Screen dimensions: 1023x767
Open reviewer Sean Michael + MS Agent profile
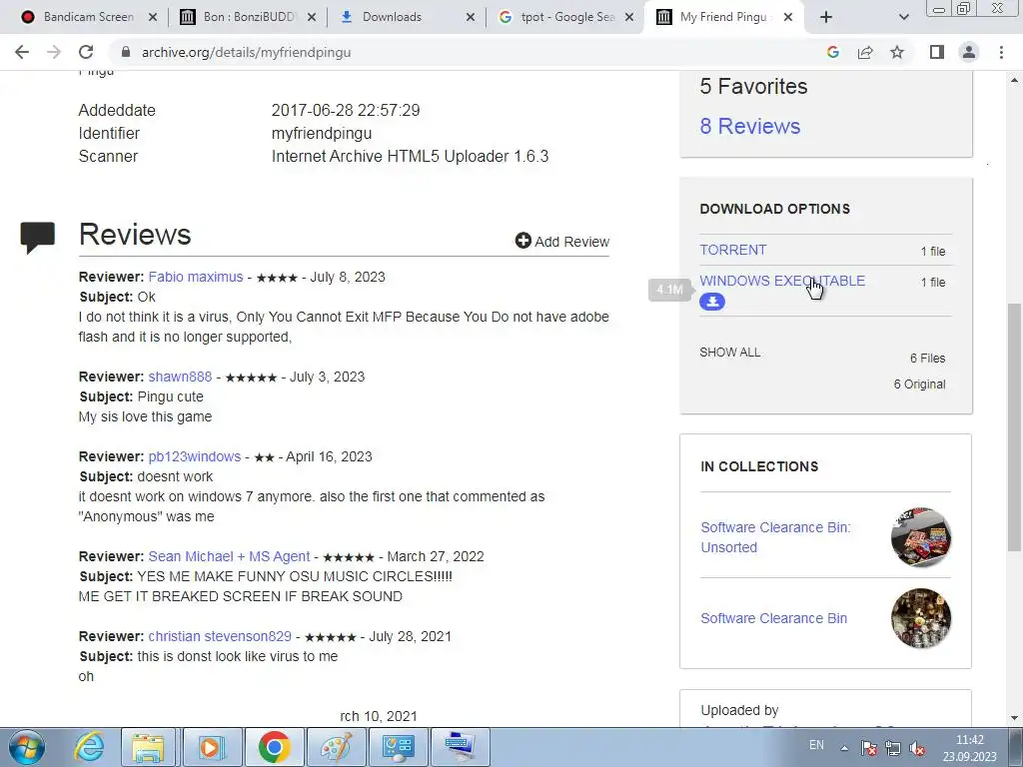(x=229, y=556)
